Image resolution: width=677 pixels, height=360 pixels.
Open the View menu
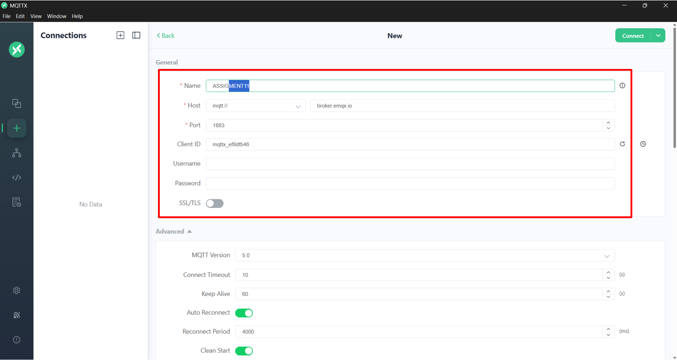click(x=36, y=16)
